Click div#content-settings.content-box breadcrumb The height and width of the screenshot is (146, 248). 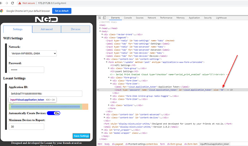(x=142, y=144)
